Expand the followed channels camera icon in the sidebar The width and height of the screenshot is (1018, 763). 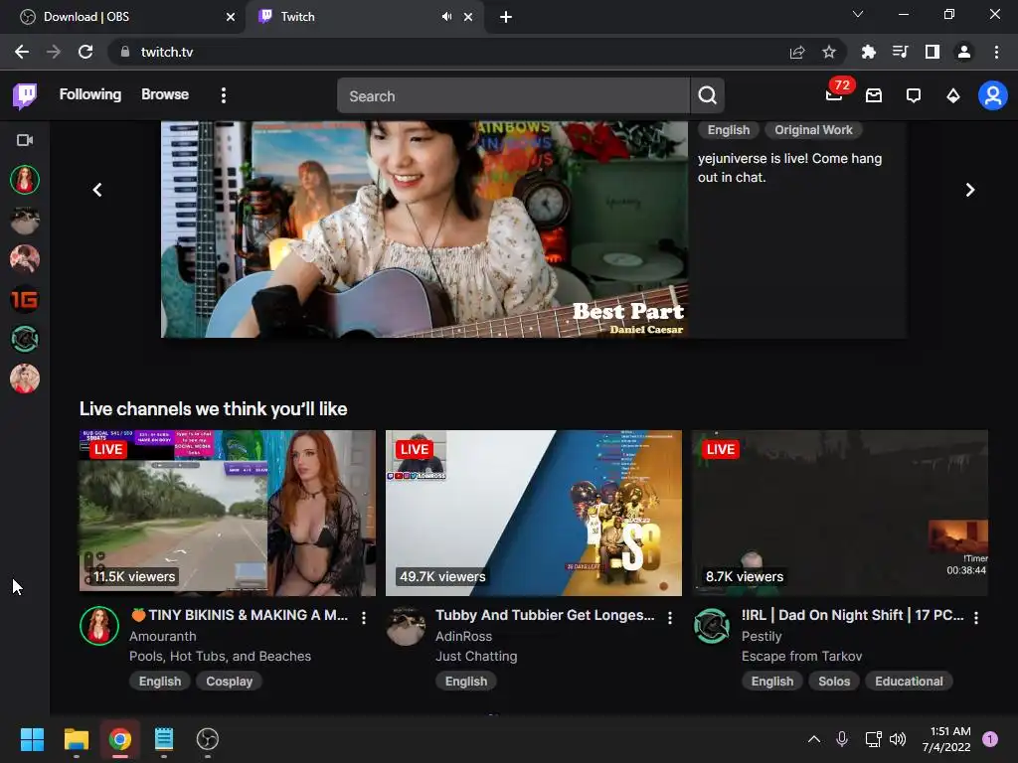tap(25, 140)
